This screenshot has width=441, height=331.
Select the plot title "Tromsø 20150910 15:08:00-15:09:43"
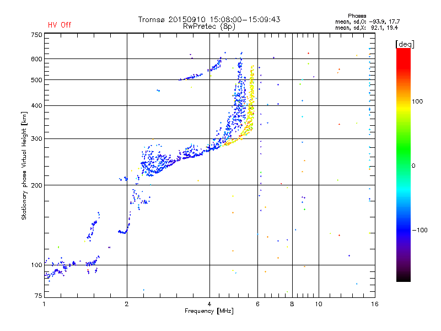pos(209,19)
